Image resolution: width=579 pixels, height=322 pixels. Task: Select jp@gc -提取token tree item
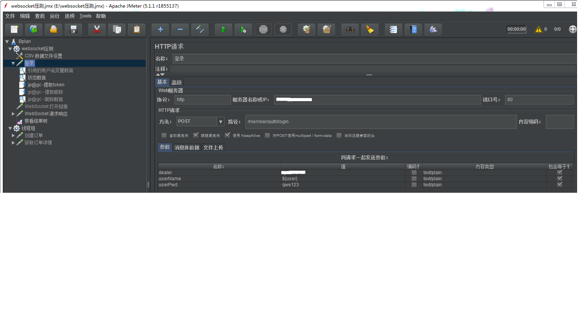click(46, 85)
